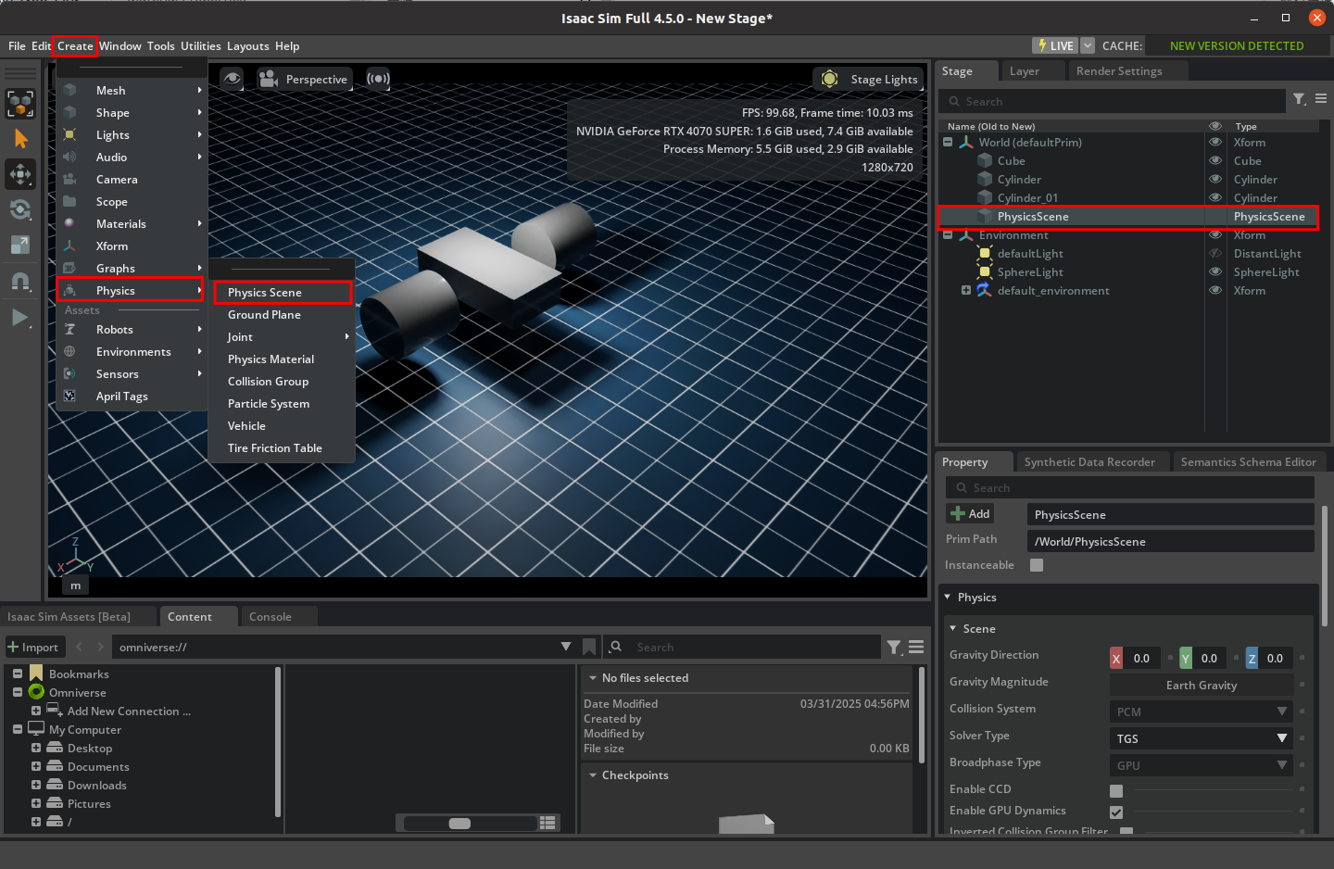The height and width of the screenshot is (869, 1334).
Task: Open Perspective camera menu
Action: point(304,79)
